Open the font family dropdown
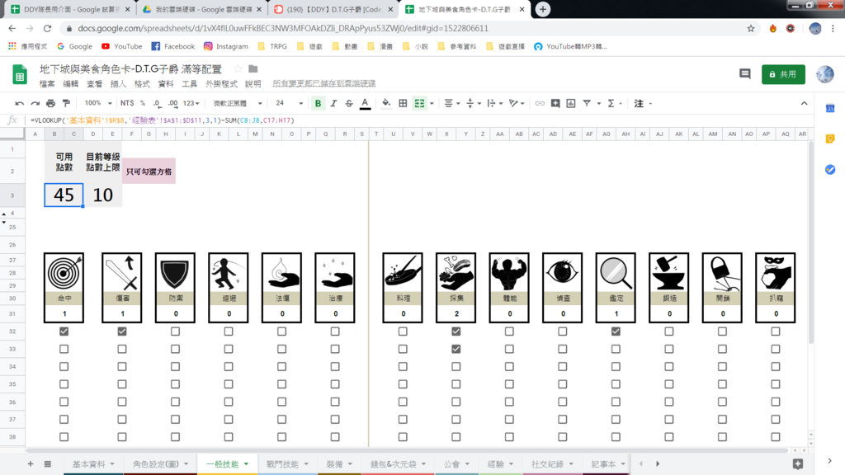This screenshot has width=845, height=475. (237, 103)
